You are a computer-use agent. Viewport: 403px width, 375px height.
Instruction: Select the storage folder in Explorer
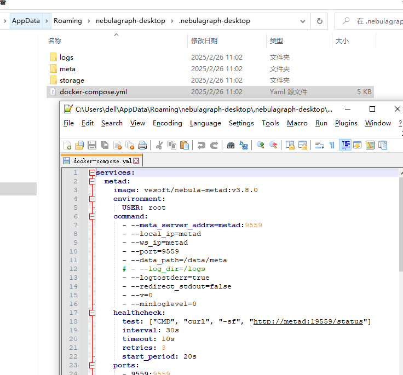click(x=72, y=80)
